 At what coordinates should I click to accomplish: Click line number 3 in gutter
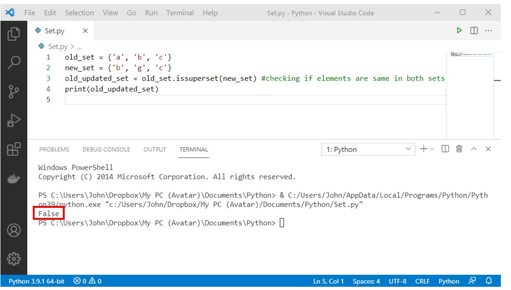coord(48,79)
